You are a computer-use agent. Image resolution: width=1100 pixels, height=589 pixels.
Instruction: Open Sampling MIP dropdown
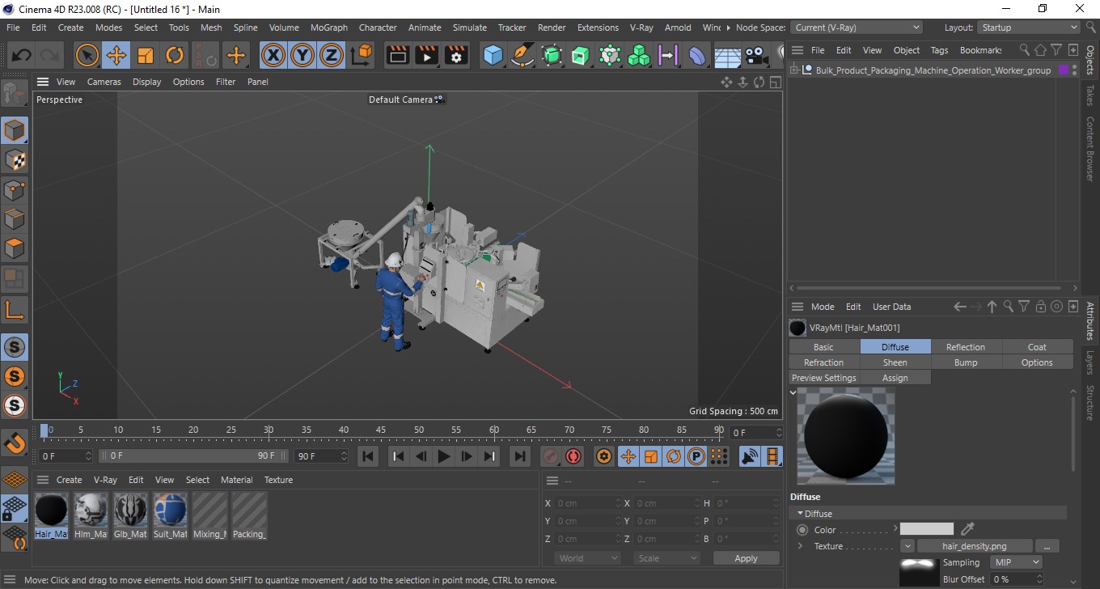click(x=1017, y=562)
